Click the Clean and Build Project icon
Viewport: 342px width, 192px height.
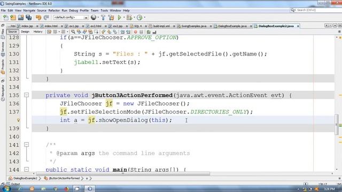pos(111,18)
